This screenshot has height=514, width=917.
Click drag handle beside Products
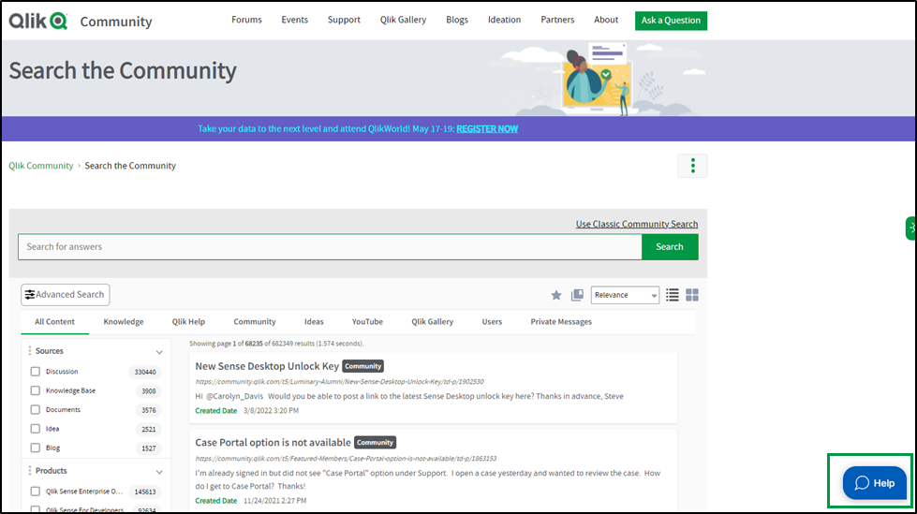click(x=30, y=471)
